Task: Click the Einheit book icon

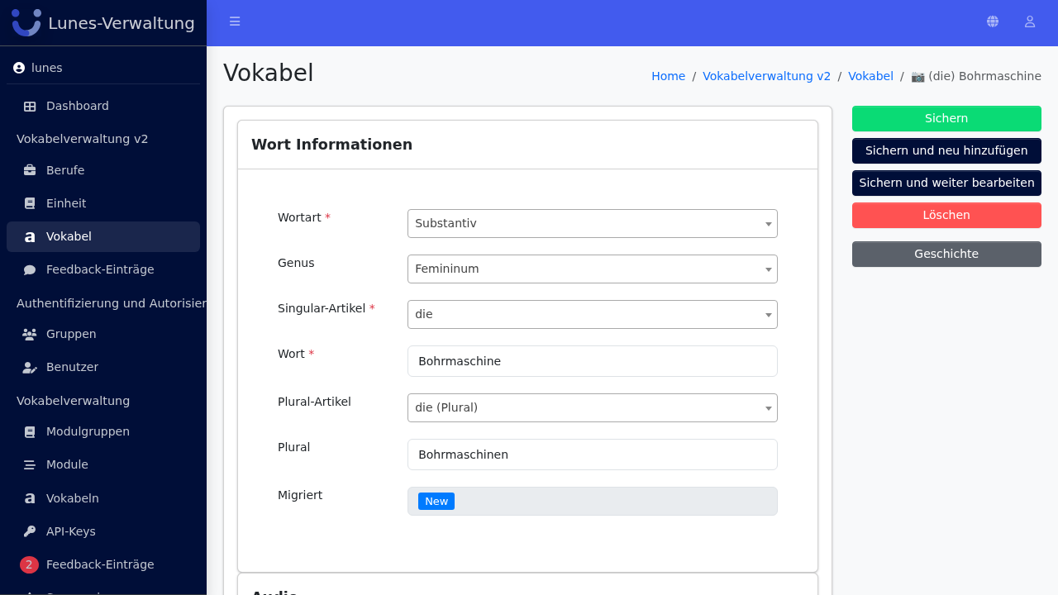Action: [x=30, y=203]
